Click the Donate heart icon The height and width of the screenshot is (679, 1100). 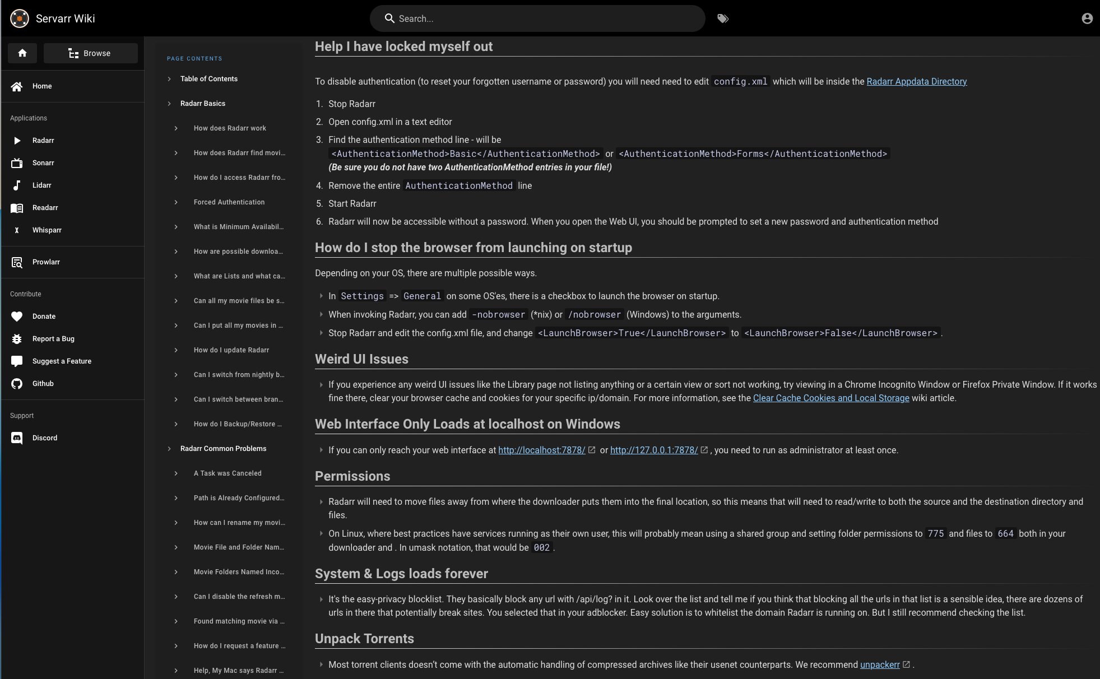tap(17, 317)
